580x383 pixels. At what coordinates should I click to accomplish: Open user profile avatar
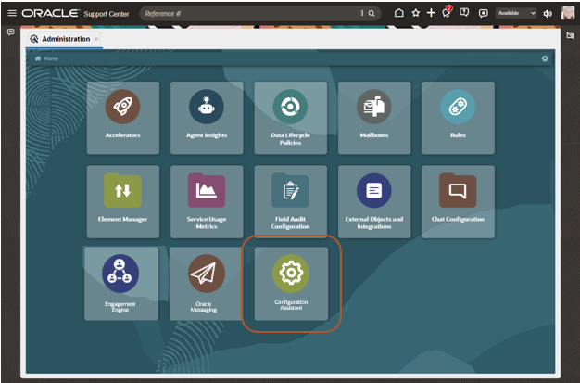coord(568,13)
